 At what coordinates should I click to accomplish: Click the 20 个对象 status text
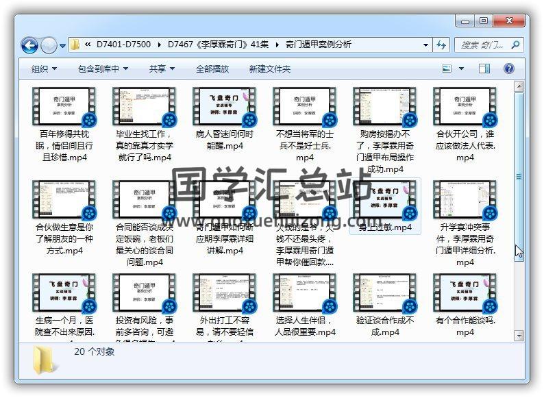[x=95, y=351]
